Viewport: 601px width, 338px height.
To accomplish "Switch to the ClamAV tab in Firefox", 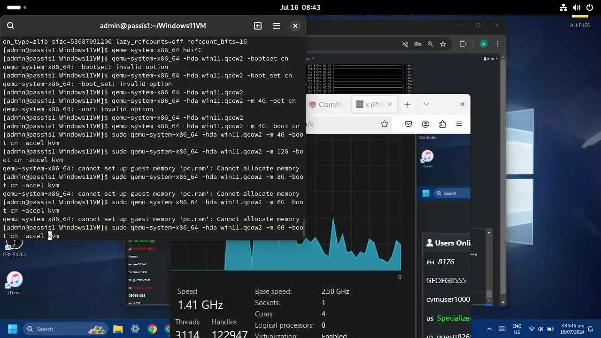I will click(327, 105).
